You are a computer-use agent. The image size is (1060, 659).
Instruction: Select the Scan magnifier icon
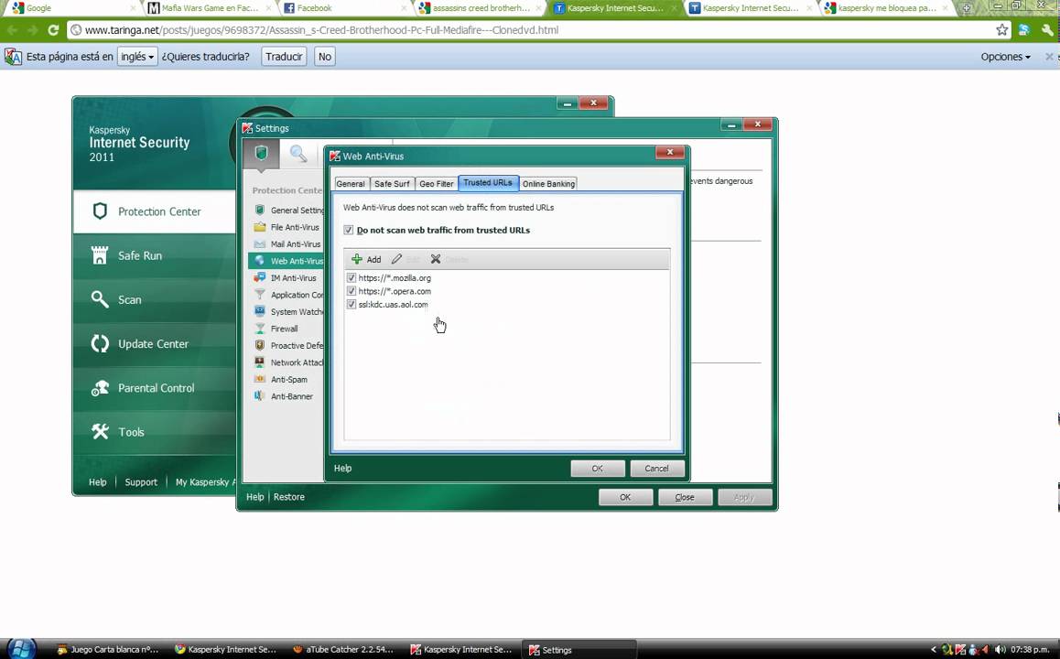100,298
